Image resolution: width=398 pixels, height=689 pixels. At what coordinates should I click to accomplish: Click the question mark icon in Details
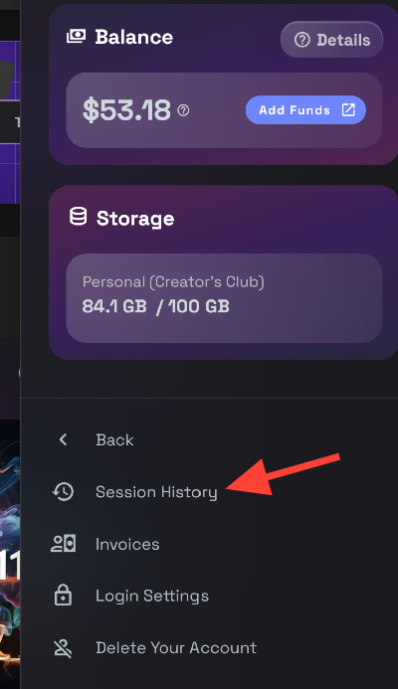pyautogui.click(x=302, y=40)
